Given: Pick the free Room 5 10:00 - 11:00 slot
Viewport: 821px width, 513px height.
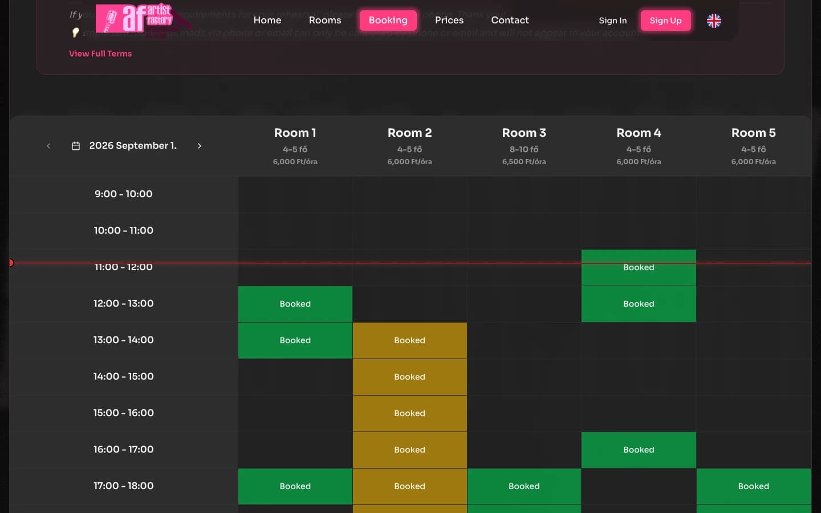Looking at the screenshot, I should click(x=754, y=231).
